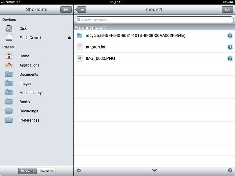Click the Home house icon
This screenshot has height=176, width=235.
tap(9, 56)
